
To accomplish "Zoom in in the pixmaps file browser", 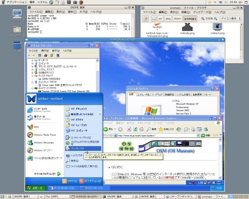I will coord(216,19).
